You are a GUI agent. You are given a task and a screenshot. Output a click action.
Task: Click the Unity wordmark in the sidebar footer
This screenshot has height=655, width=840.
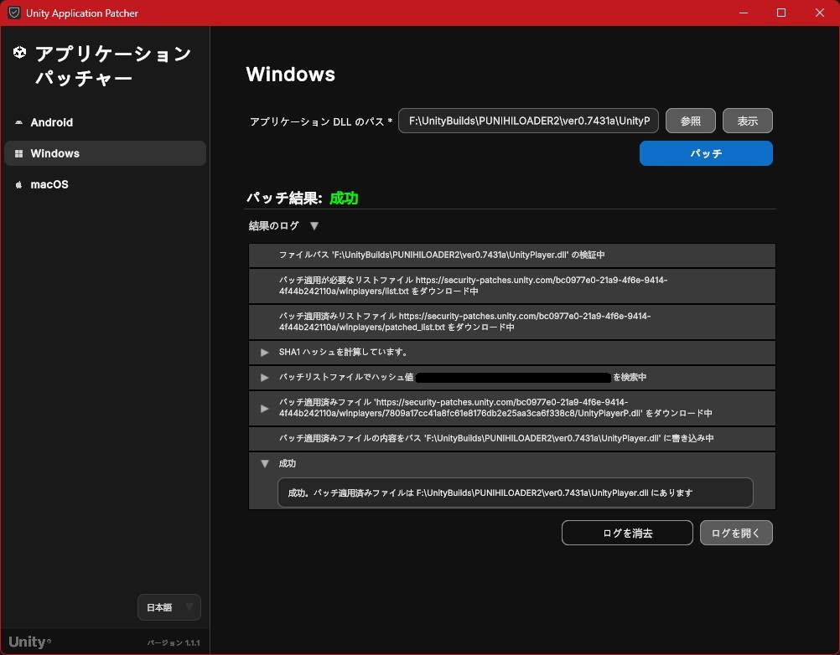[30, 642]
